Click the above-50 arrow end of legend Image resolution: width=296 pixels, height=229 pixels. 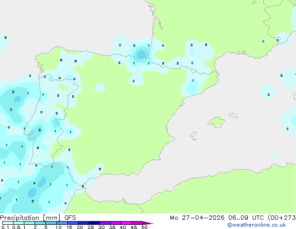click(148, 223)
